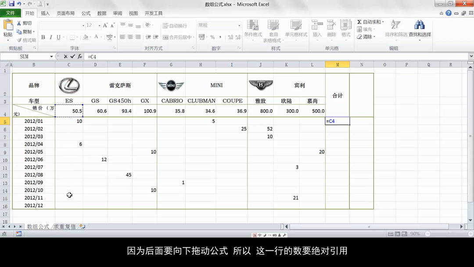This screenshot has height=267, width=474.
Task: Open the font size dropdown
Action: click(x=99, y=26)
